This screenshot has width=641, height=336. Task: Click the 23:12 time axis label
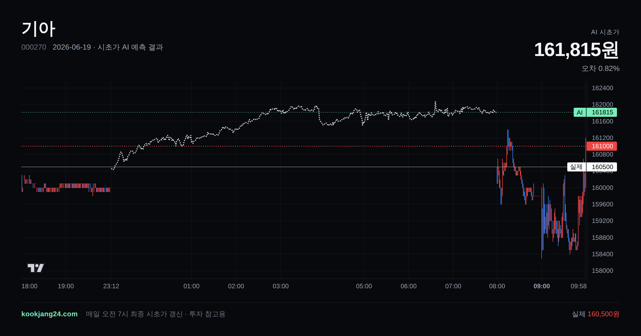pyautogui.click(x=111, y=286)
